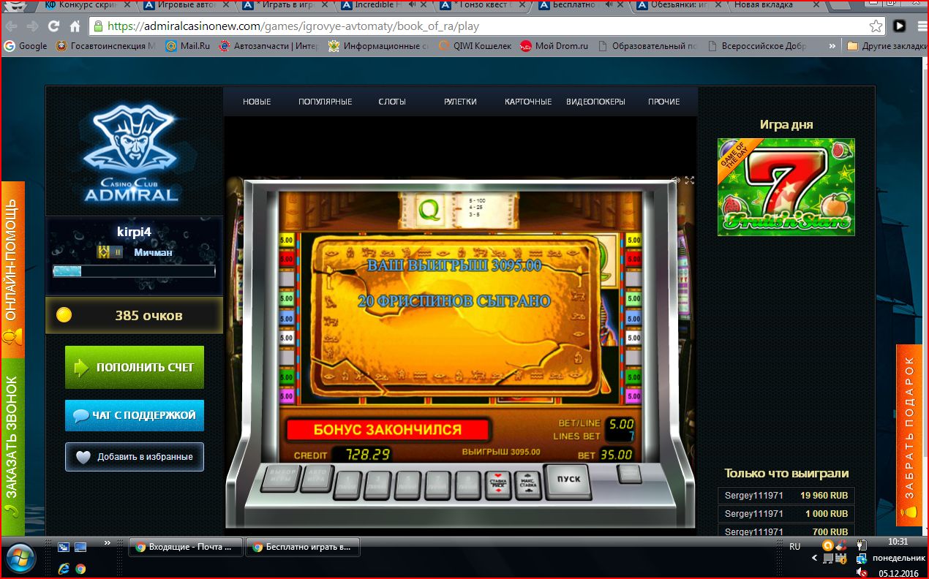Launch Internet Explorer from quick launch
This screenshot has height=579, width=929.
click(64, 568)
